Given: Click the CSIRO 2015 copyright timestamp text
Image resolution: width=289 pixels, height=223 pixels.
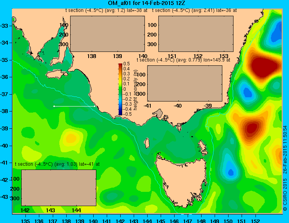Looking at the screenshot, I should tap(285, 168).
